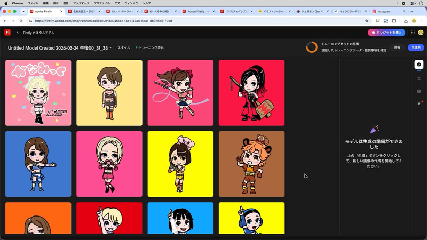Click the blue extension icon in Chrome toolbar
The image size is (427, 240).
click(x=385, y=21)
